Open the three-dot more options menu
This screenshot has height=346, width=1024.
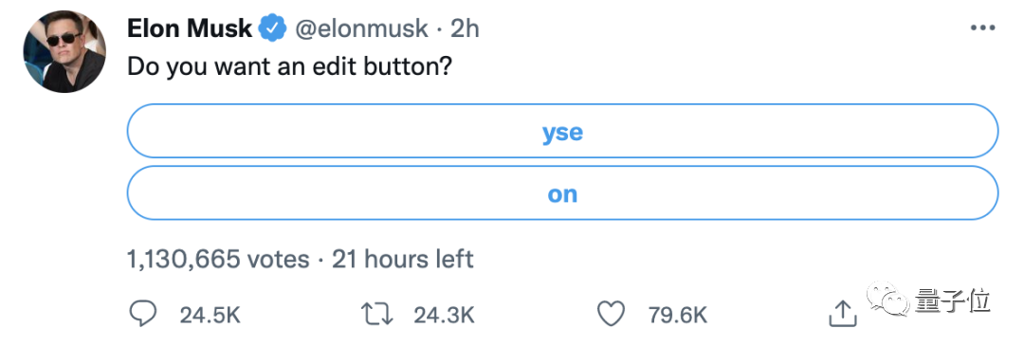982,28
